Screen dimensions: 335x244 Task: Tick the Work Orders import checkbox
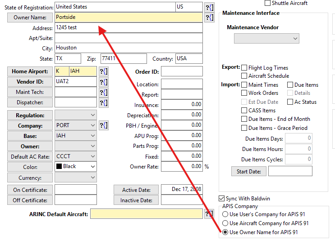(244, 93)
